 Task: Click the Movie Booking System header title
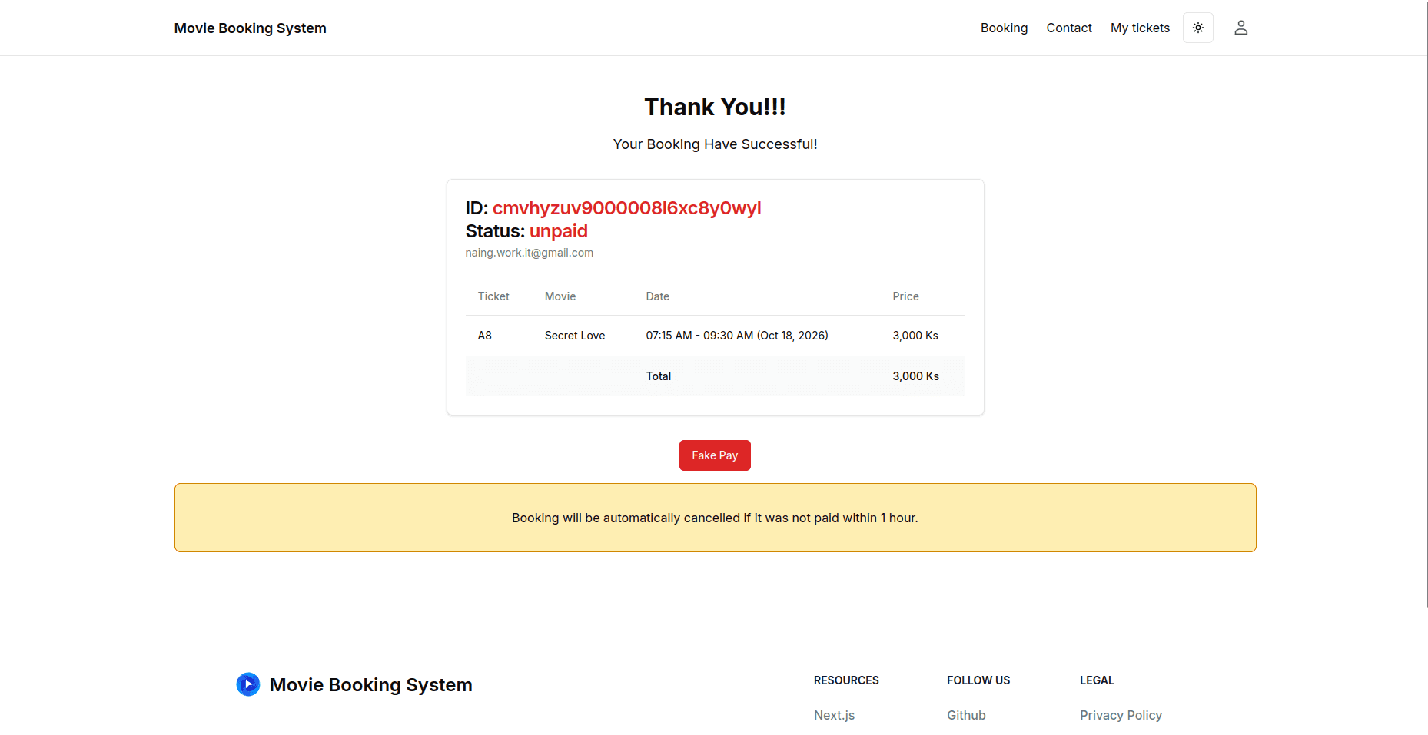[251, 28]
